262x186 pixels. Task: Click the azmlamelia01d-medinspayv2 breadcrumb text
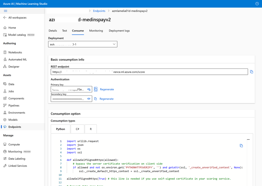point(130,11)
